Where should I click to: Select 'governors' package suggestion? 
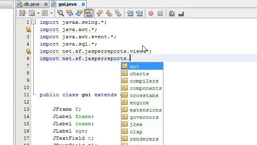[x=142, y=117]
